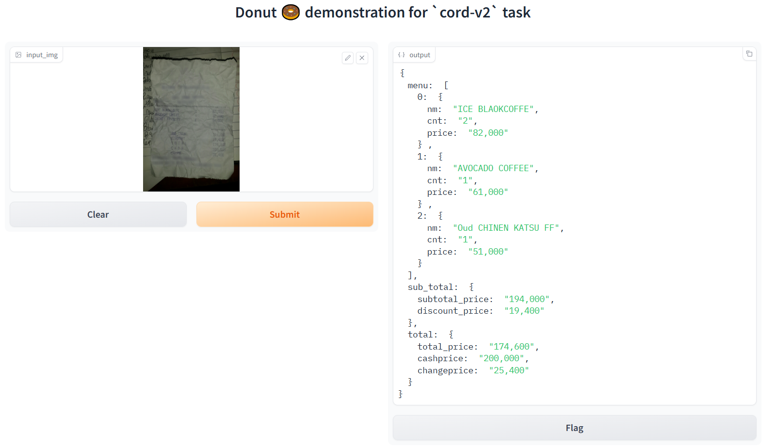Click the image icon beside input_img label
Screen dimensions: 776x447
click(x=18, y=55)
